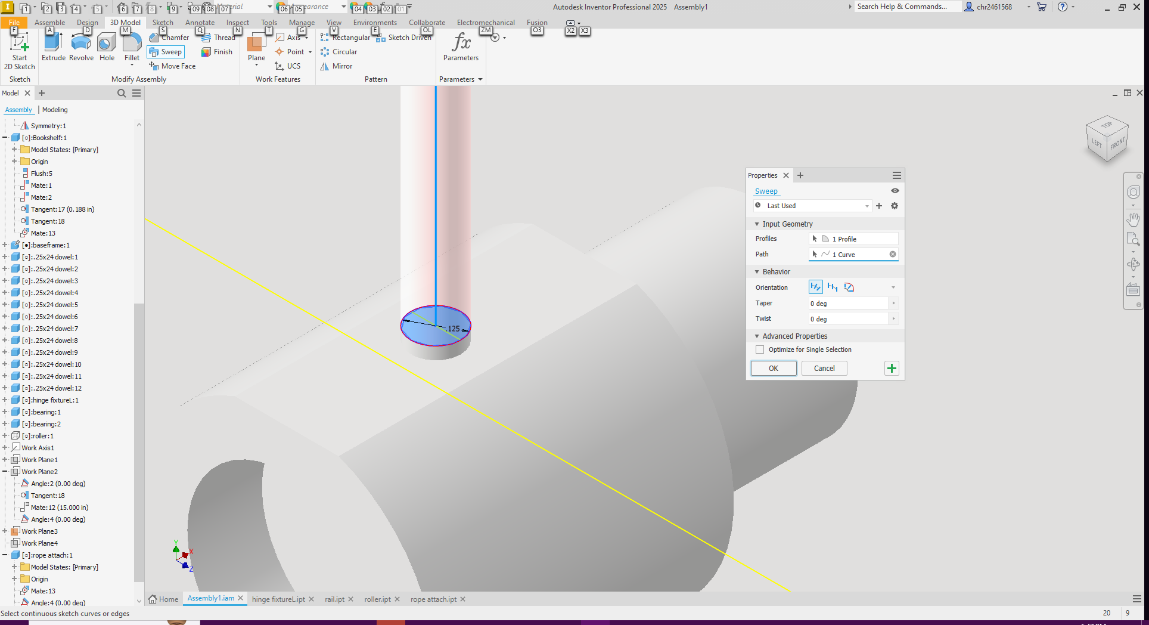Open the roller.ipt document tab
This screenshot has height=625, width=1149.
pos(378,599)
